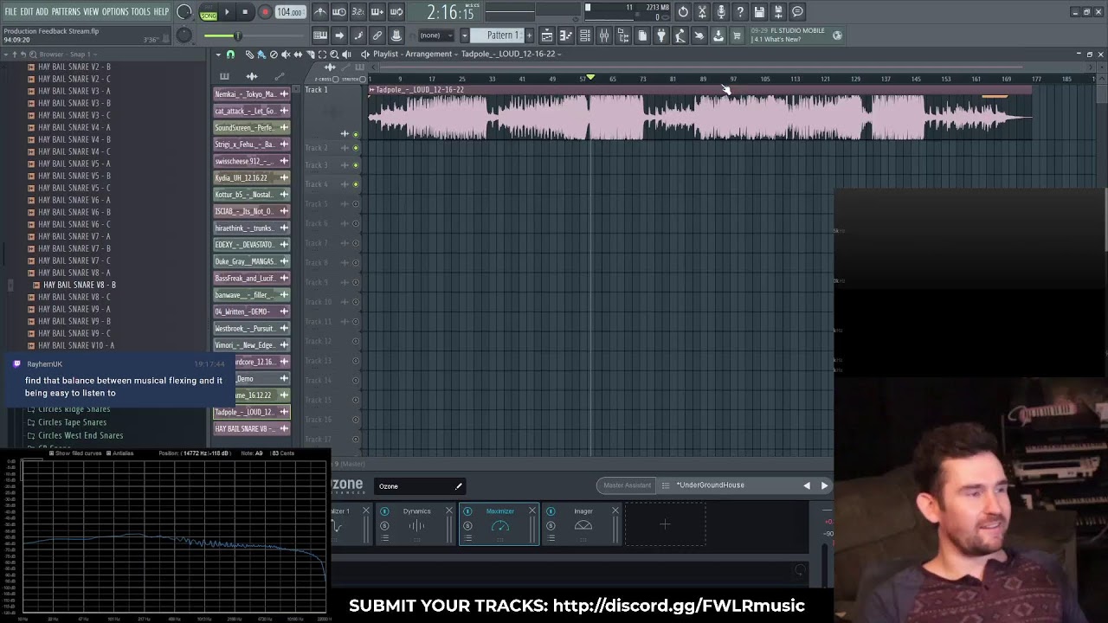The image size is (1108, 623).
Task: Open the Patterns menu
Action: pos(66,11)
